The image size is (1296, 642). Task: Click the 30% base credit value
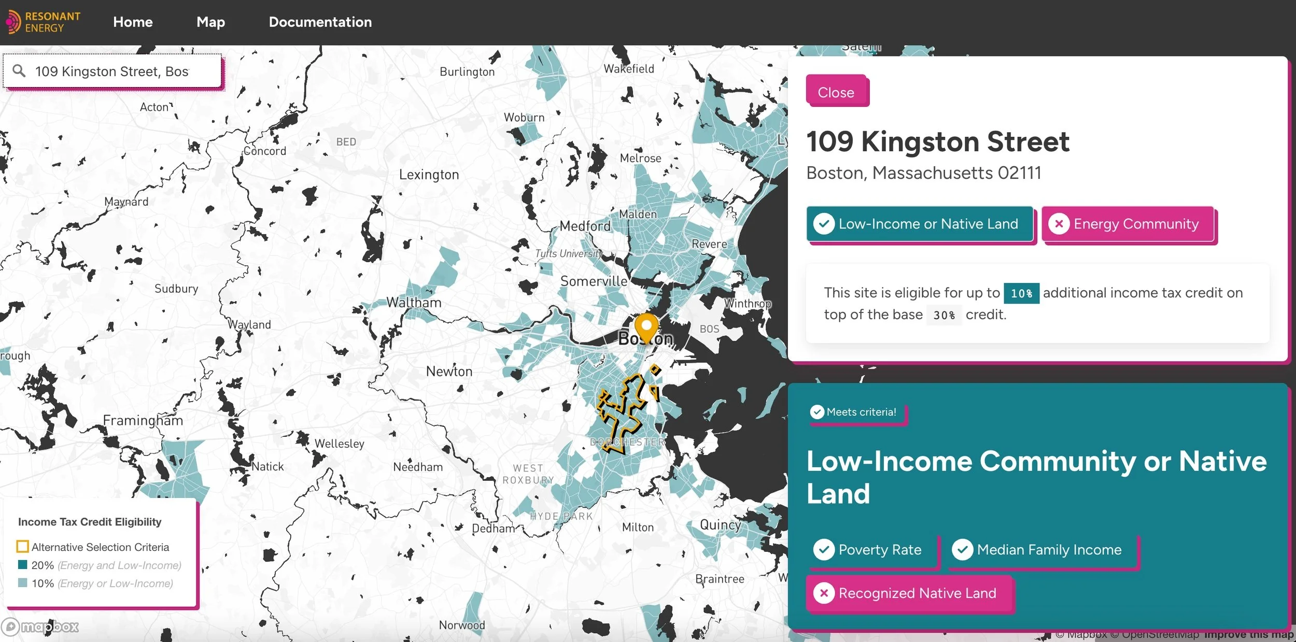pos(944,315)
